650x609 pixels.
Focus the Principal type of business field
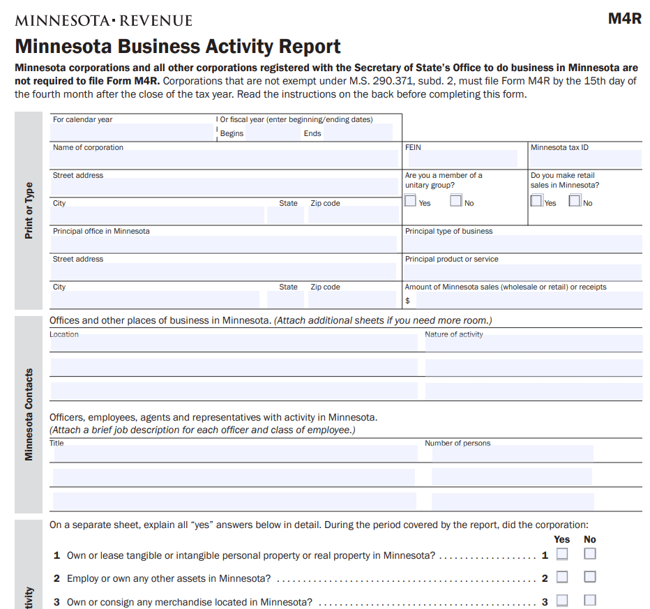pos(522,243)
